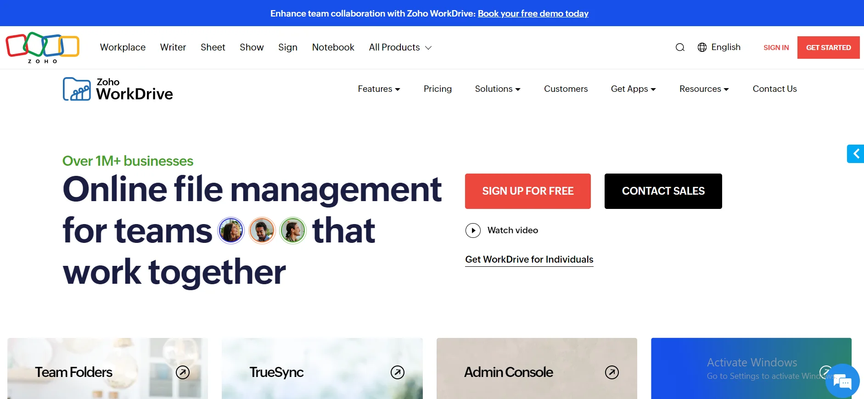Viewport: 864px width, 399px height.
Task: Open the Workplace link
Action: (123, 47)
